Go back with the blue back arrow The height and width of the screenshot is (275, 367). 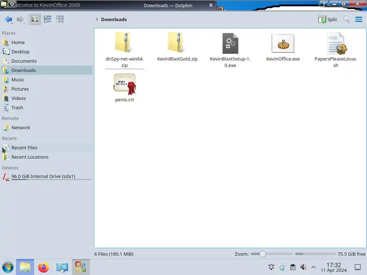[9, 19]
